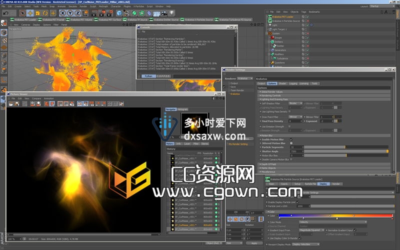This screenshot has height=250, width=400.
Task: Switch to Output tab in Krakatoa settings
Action: pyautogui.click(x=261, y=83)
